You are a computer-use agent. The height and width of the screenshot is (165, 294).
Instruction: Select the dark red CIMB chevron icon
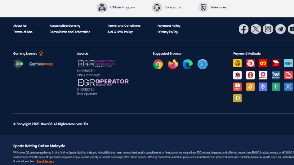pos(276,63)
